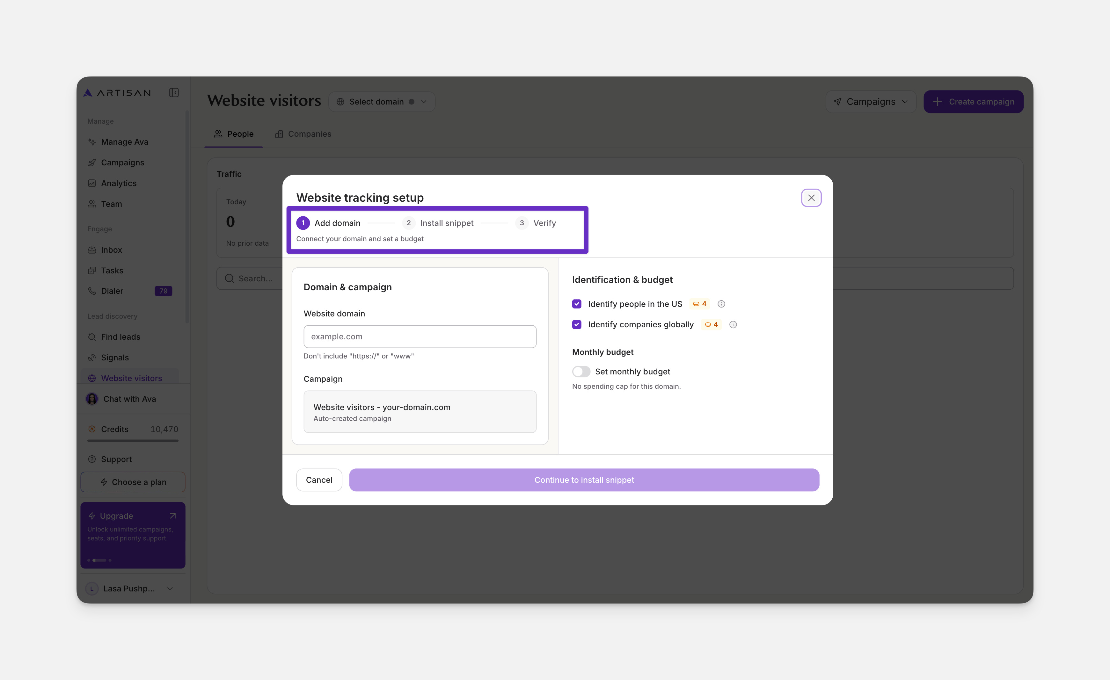Open Support in the sidebar
Viewport: 1110px width, 680px height.
[130, 459]
